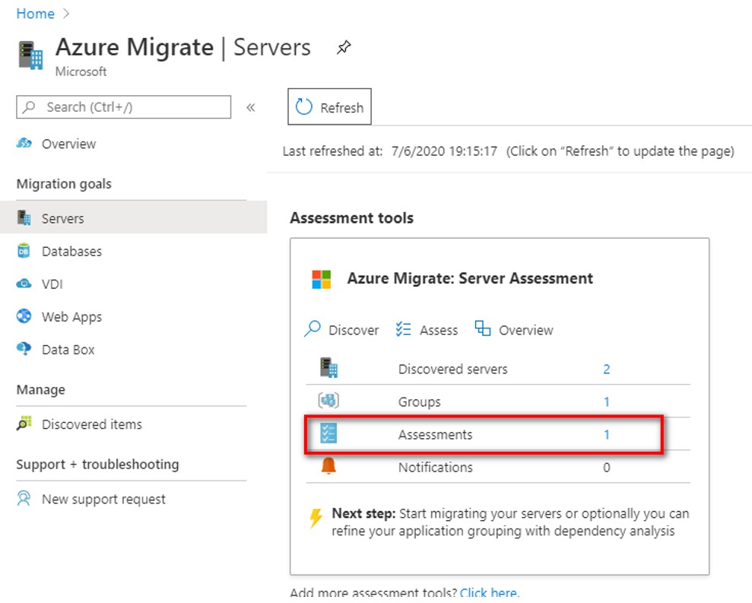Image resolution: width=752 pixels, height=603 pixels.
Task: Click the Refresh button
Action: click(329, 106)
